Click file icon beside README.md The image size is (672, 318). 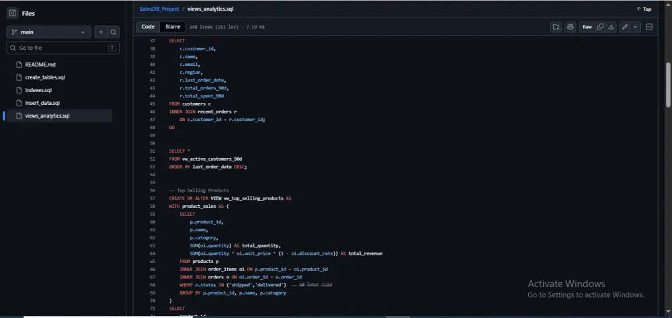click(18, 65)
